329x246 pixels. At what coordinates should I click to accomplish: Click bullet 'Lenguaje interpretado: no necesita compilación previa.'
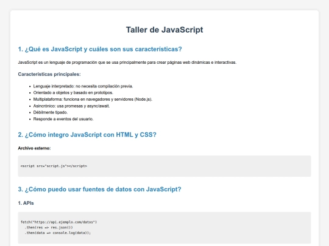click(83, 86)
